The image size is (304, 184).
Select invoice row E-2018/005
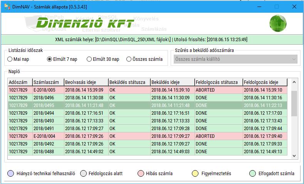[x=148, y=90]
